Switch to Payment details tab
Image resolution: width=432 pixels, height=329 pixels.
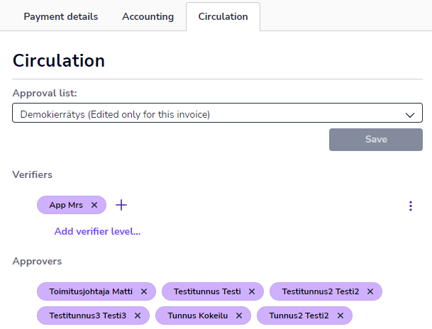[61, 16]
